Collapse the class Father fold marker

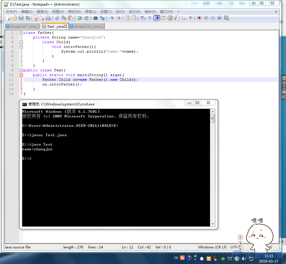click(x=21, y=33)
